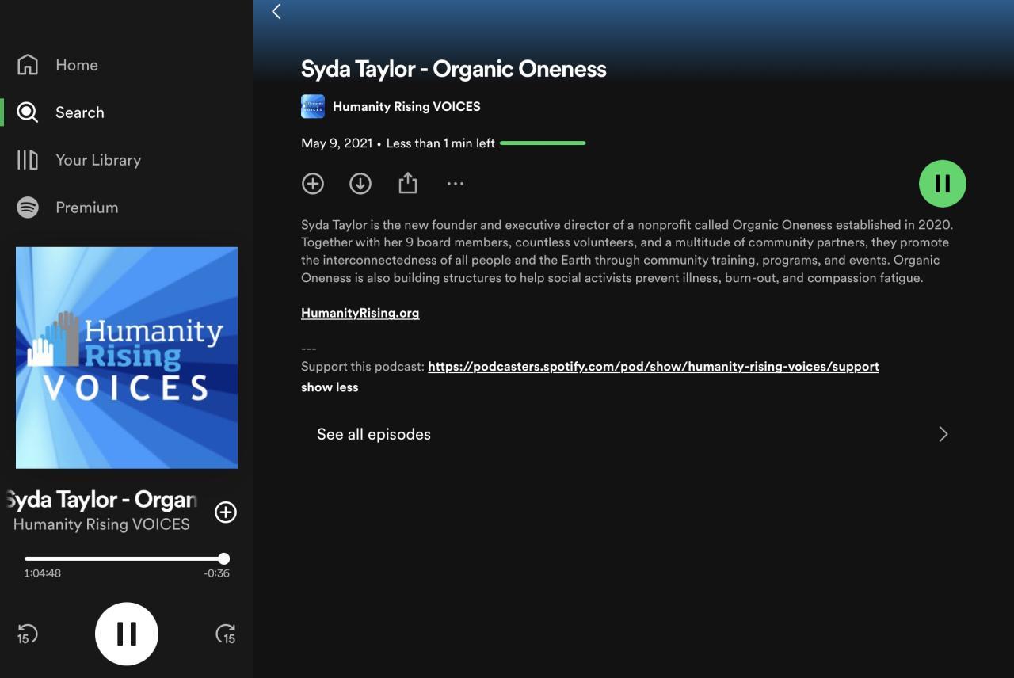Share the episode using the share icon
This screenshot has width=1014, height=678.
(x=407, y=184)
